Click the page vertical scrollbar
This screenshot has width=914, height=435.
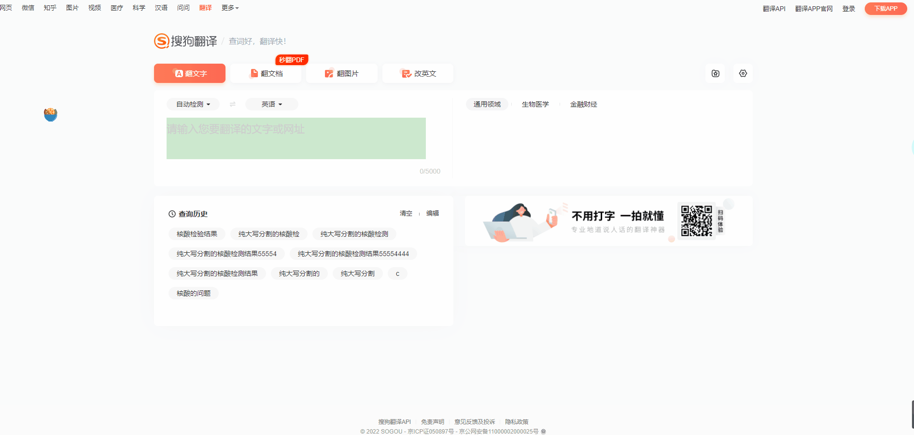913,414
